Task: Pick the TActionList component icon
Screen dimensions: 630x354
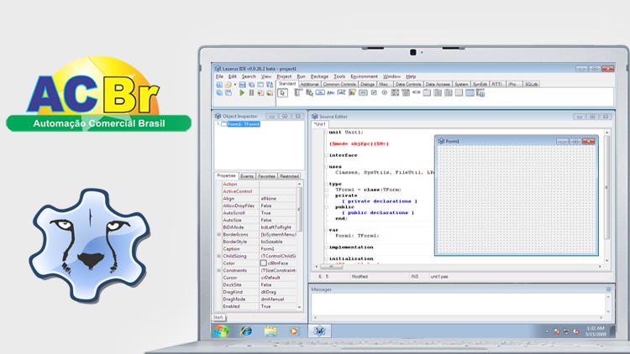Action: pos(480,93)
